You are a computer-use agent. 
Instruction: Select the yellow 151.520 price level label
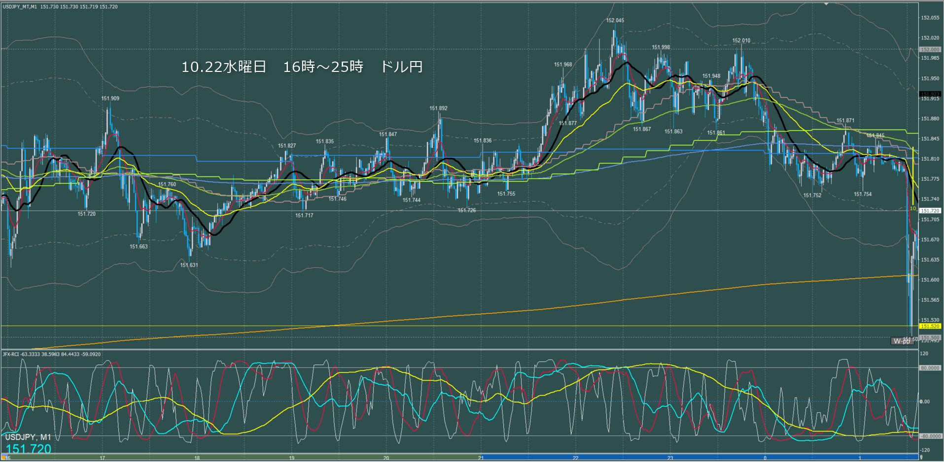pos(930,326)
